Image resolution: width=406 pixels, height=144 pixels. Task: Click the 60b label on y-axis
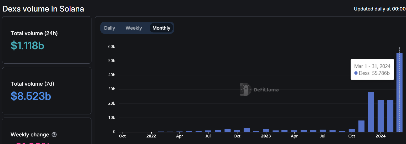tap(112, 47)
